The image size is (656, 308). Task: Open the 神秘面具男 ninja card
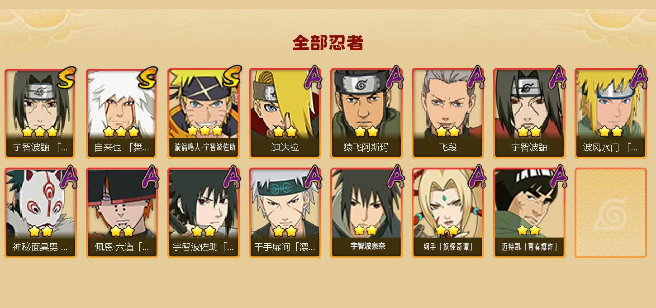click(41, 213)
